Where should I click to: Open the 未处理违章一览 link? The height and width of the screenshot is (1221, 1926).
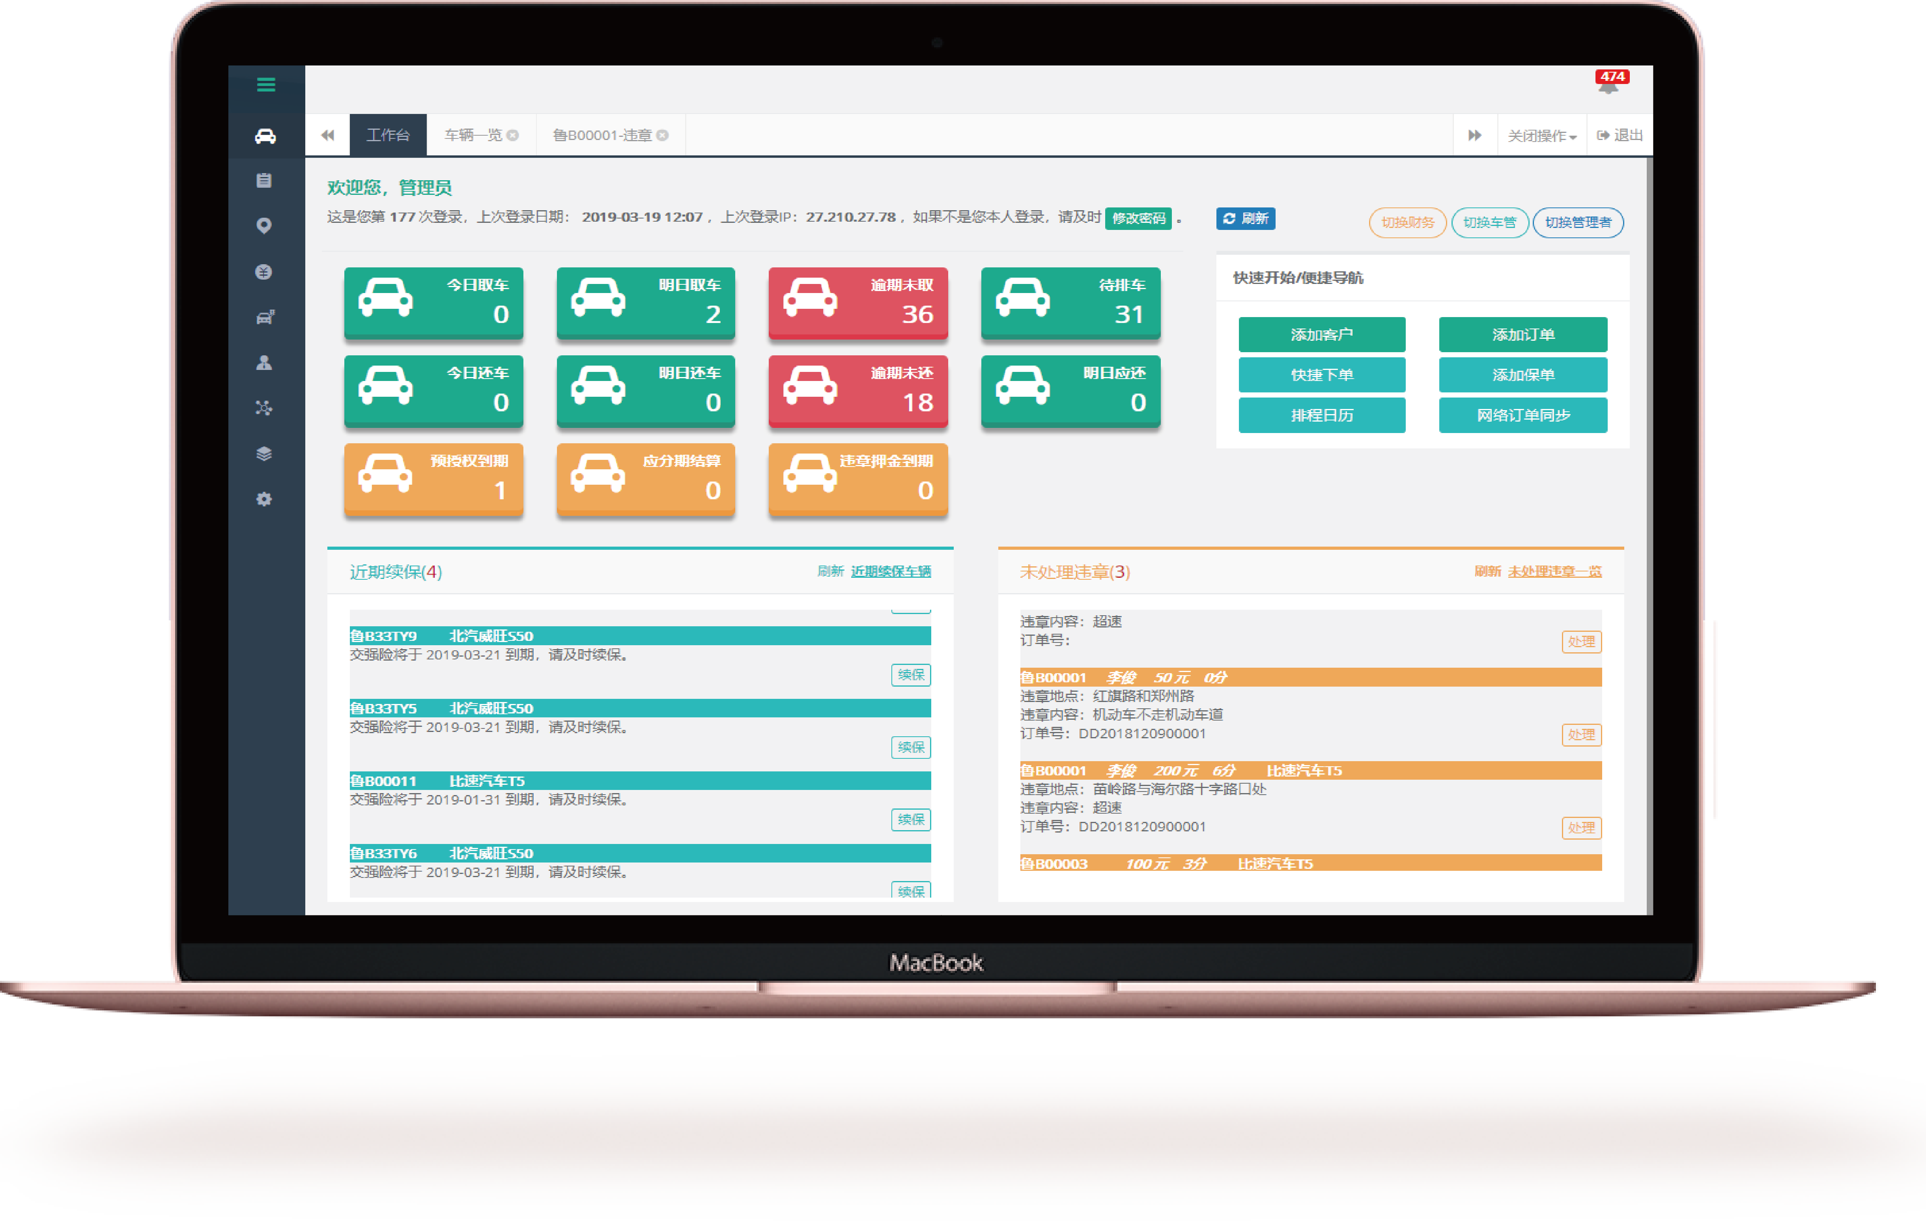click(x=1554, y=571)
